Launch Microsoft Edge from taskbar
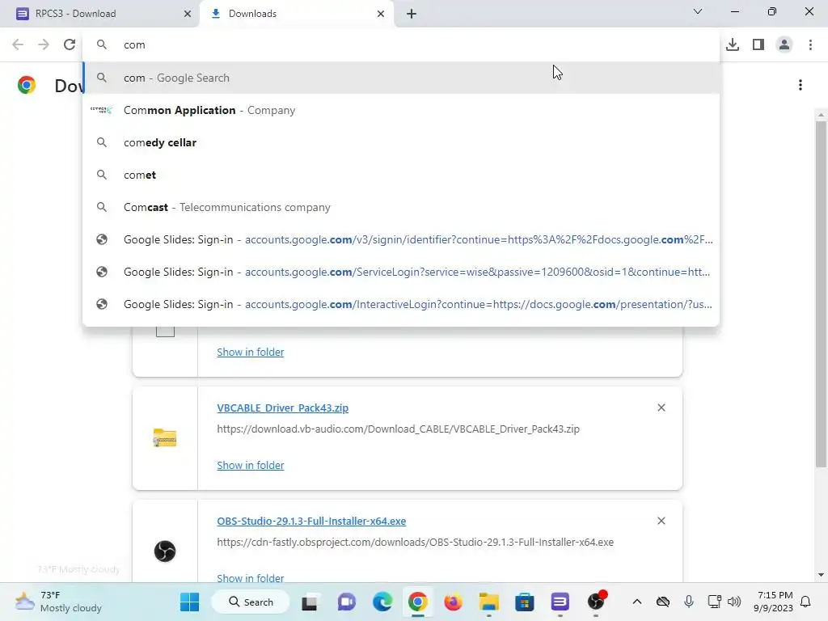The height and width of the screenshot is (621, 828). pos(382,602)
